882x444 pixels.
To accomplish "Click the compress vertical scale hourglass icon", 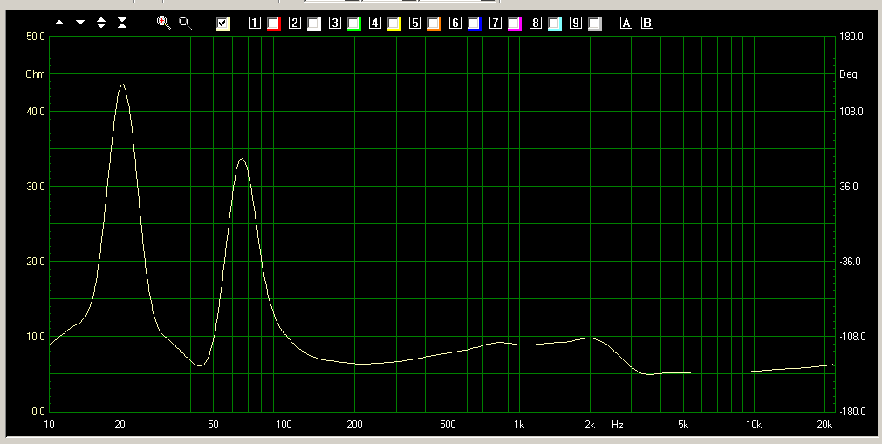I will pos(122,23).
